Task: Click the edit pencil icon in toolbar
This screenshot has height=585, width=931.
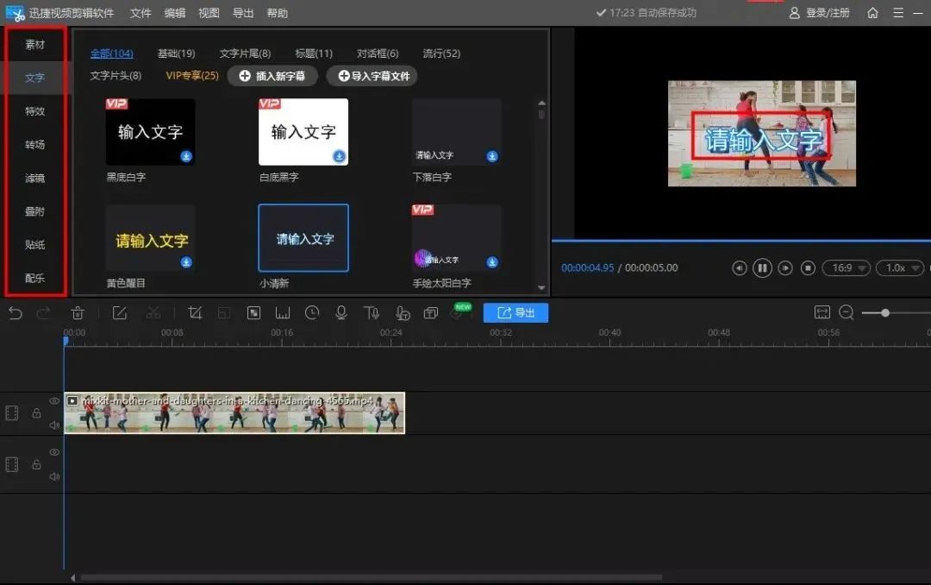Action: [120, 313]
